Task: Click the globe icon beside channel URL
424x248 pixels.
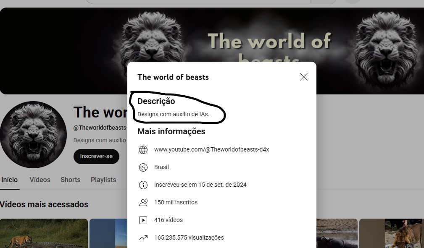Action: (x=143, y=150)
